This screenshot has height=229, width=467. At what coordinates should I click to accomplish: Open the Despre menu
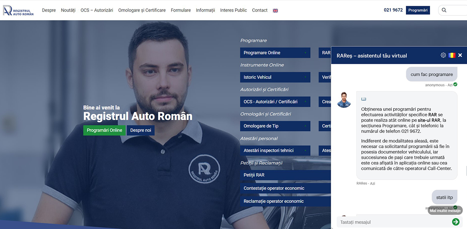pyautogui.click(x=49, y=10)
